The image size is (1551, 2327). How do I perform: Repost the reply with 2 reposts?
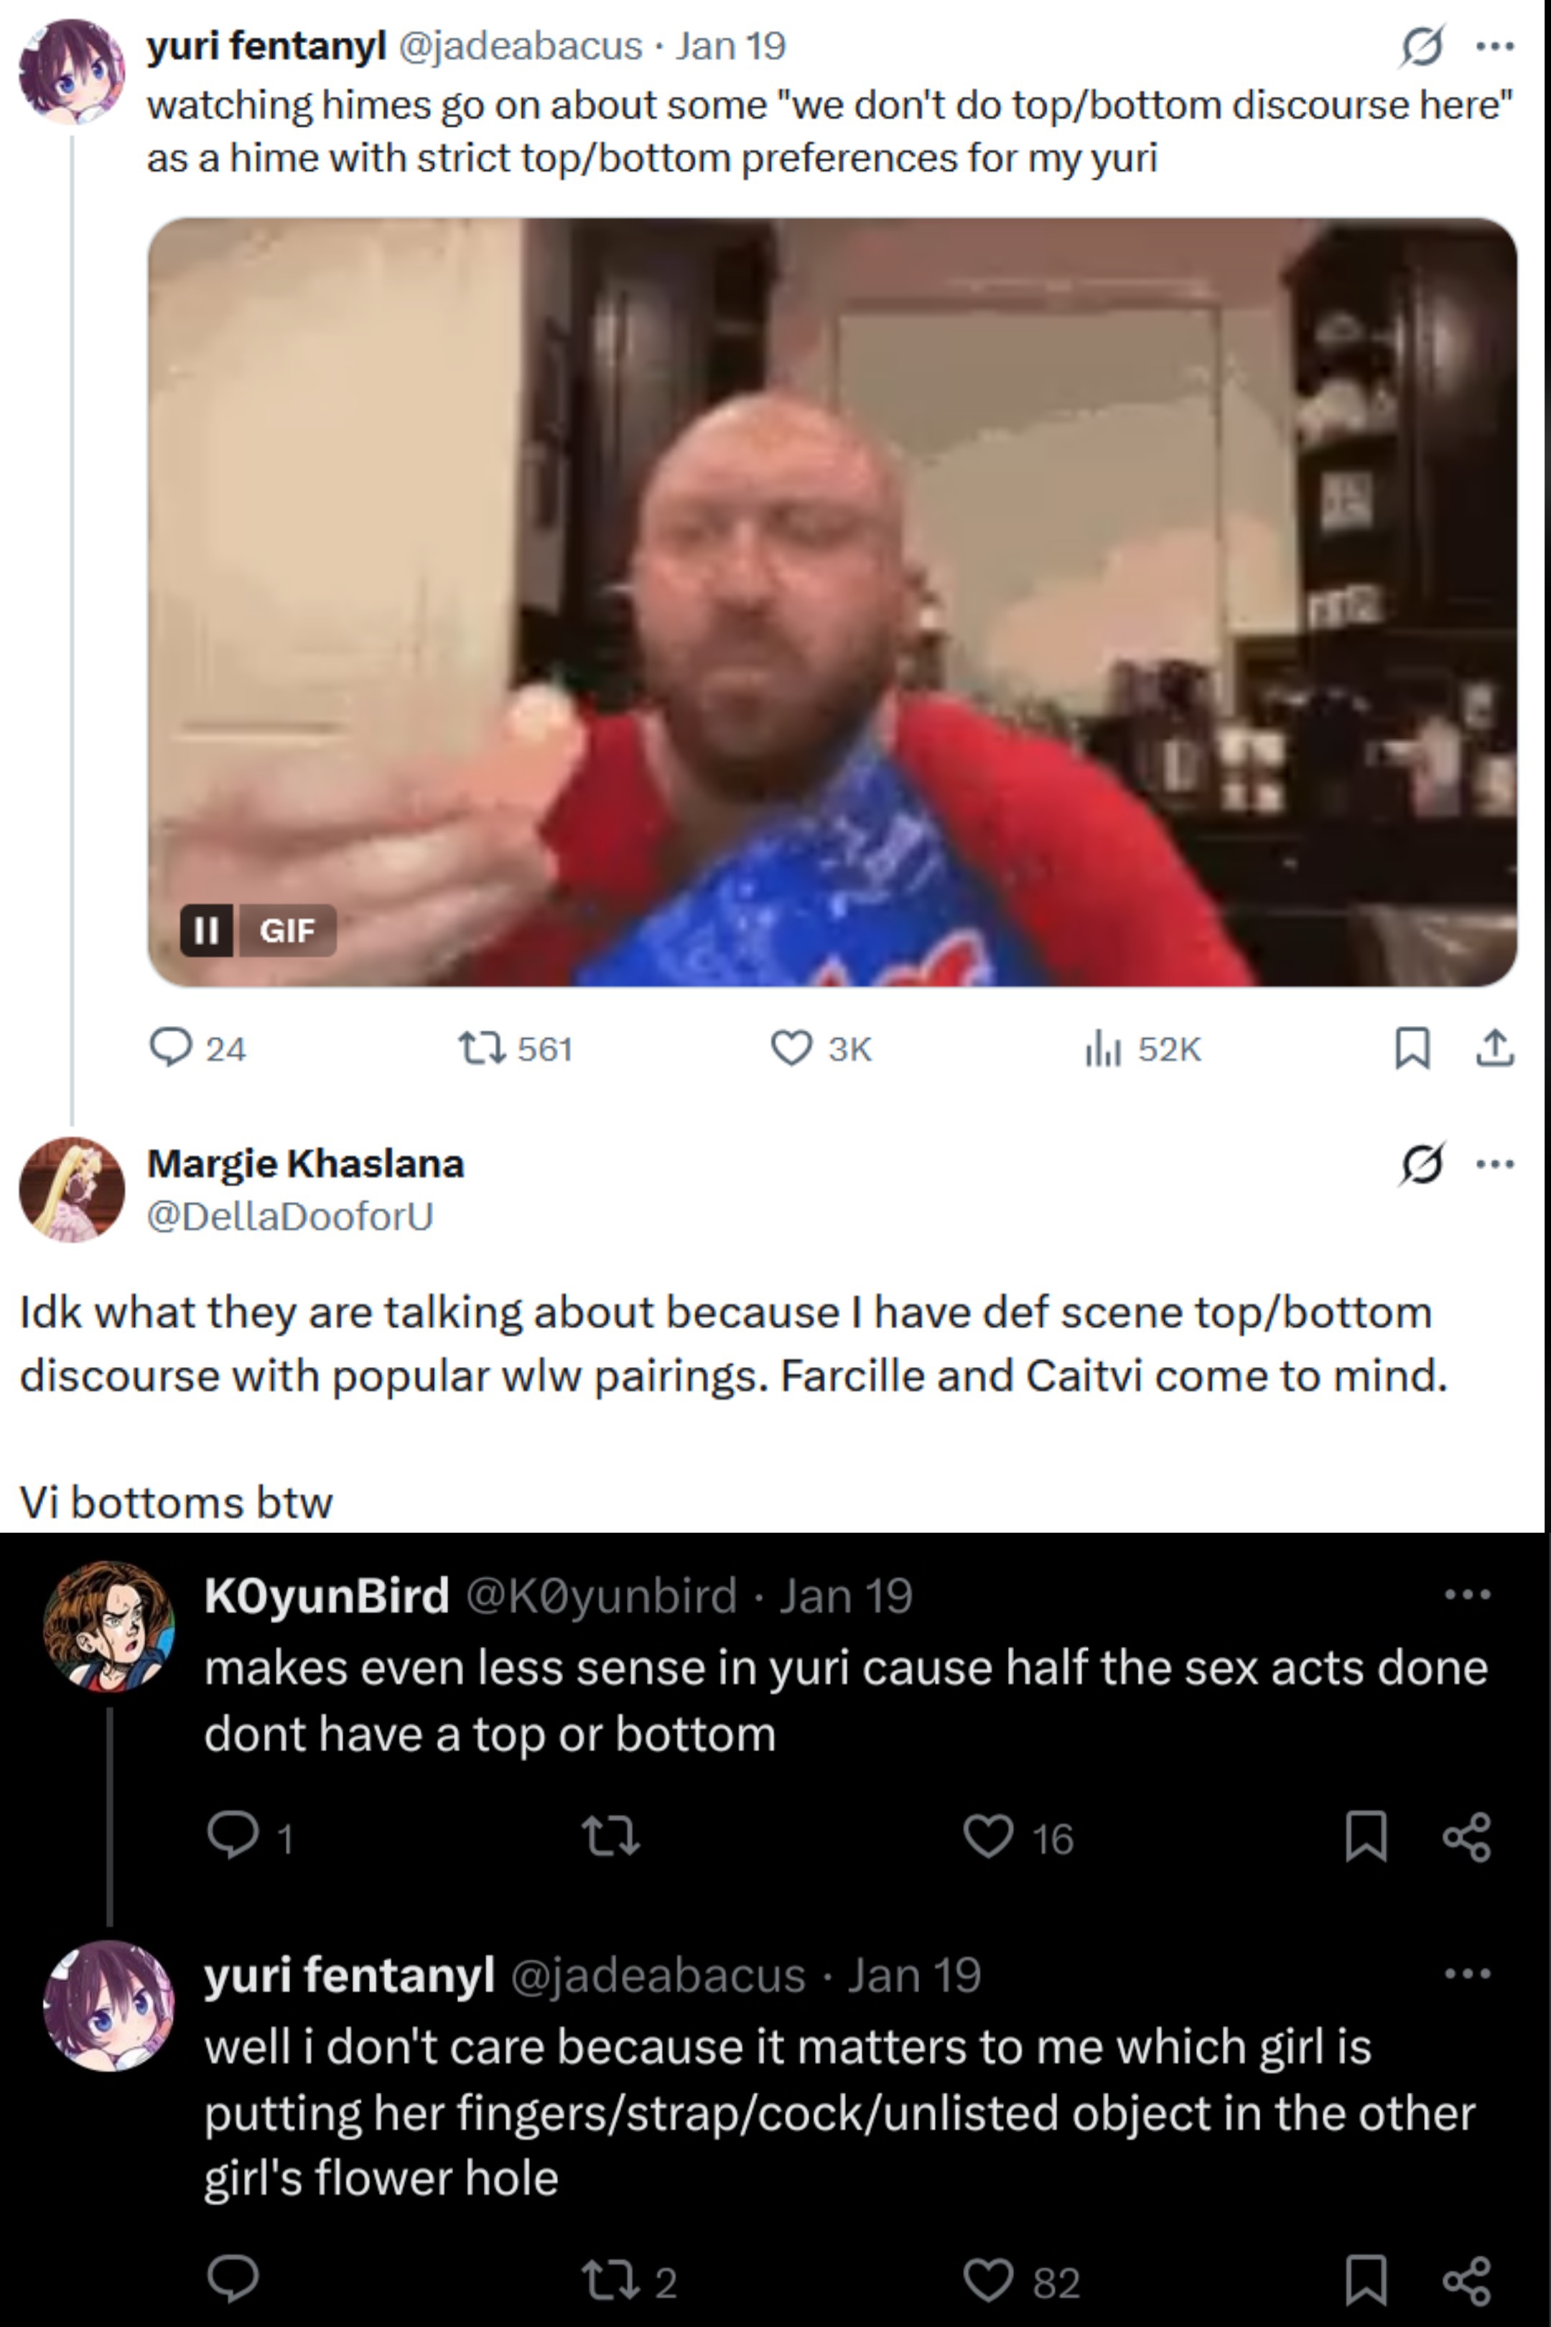[x=611, y=2280]
